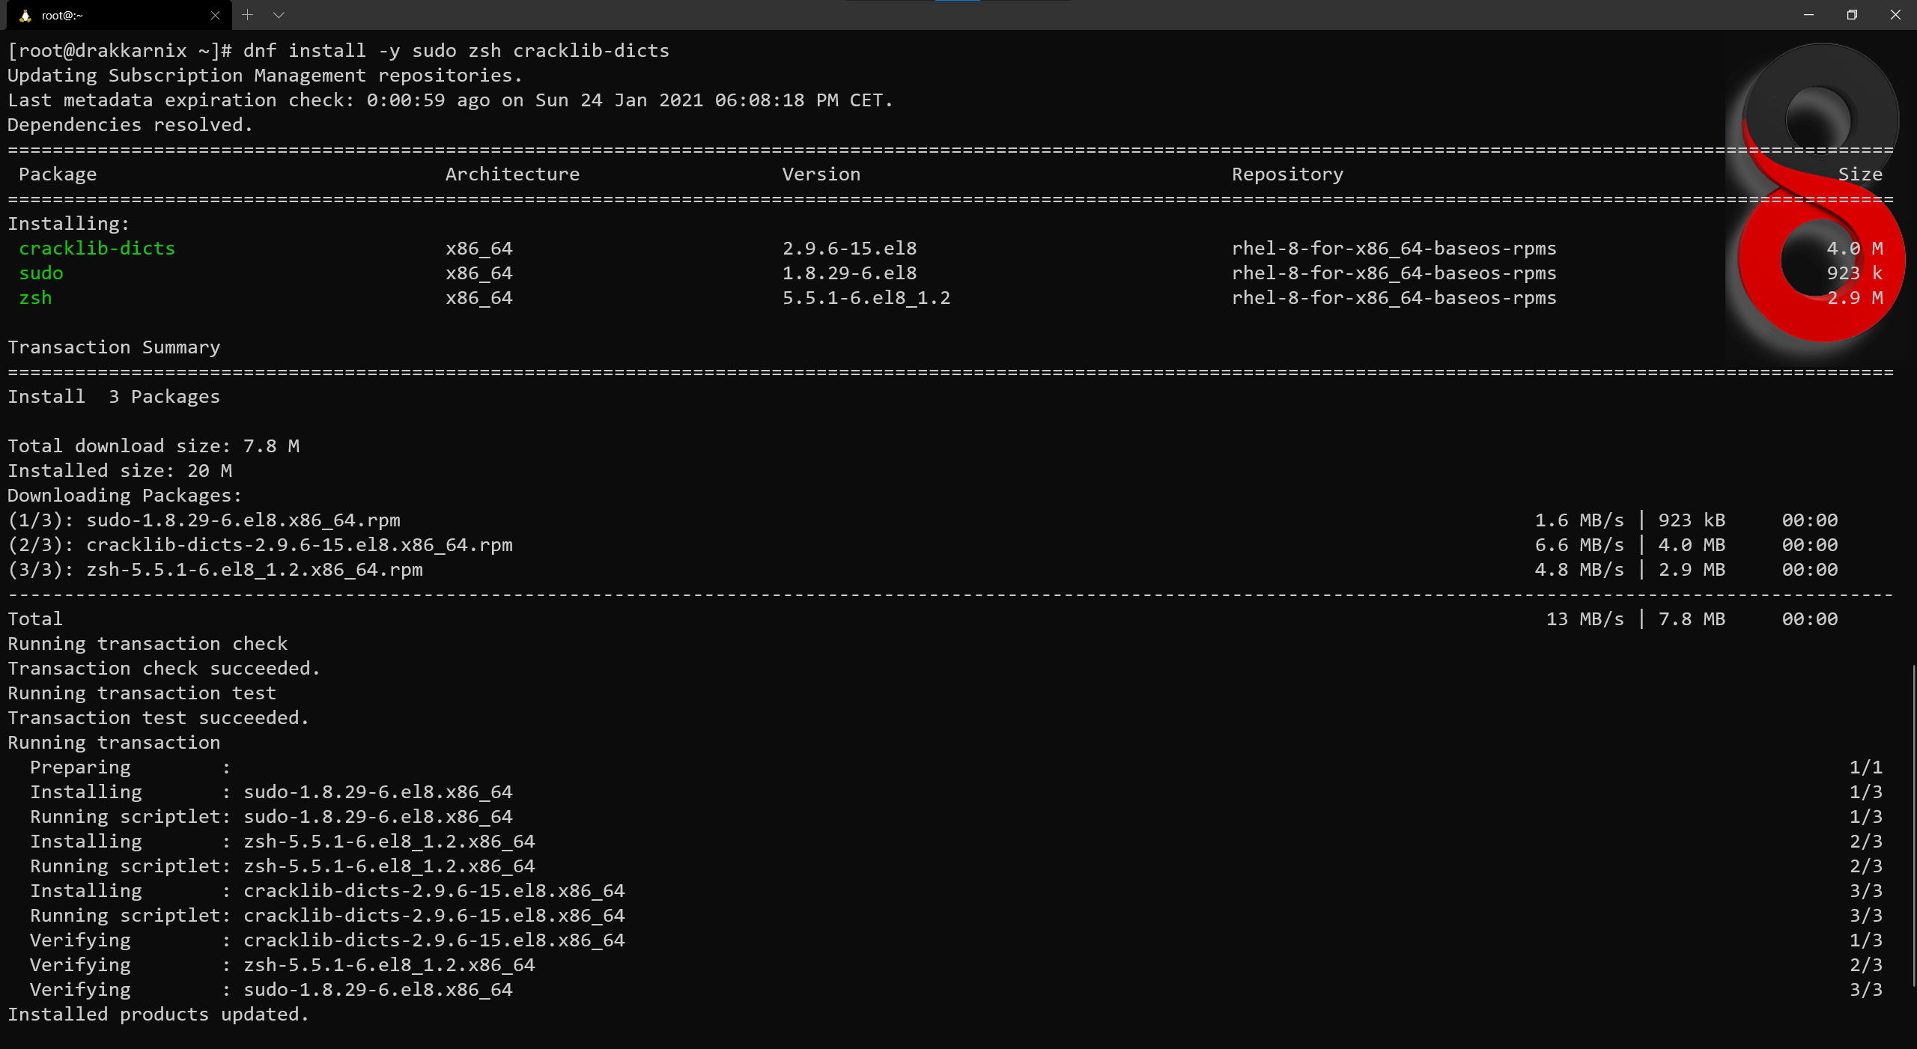Click the Tux penguin icon on the terminal tab
The width and height of the screenshot is (1917, 1049).
(25, 15)
